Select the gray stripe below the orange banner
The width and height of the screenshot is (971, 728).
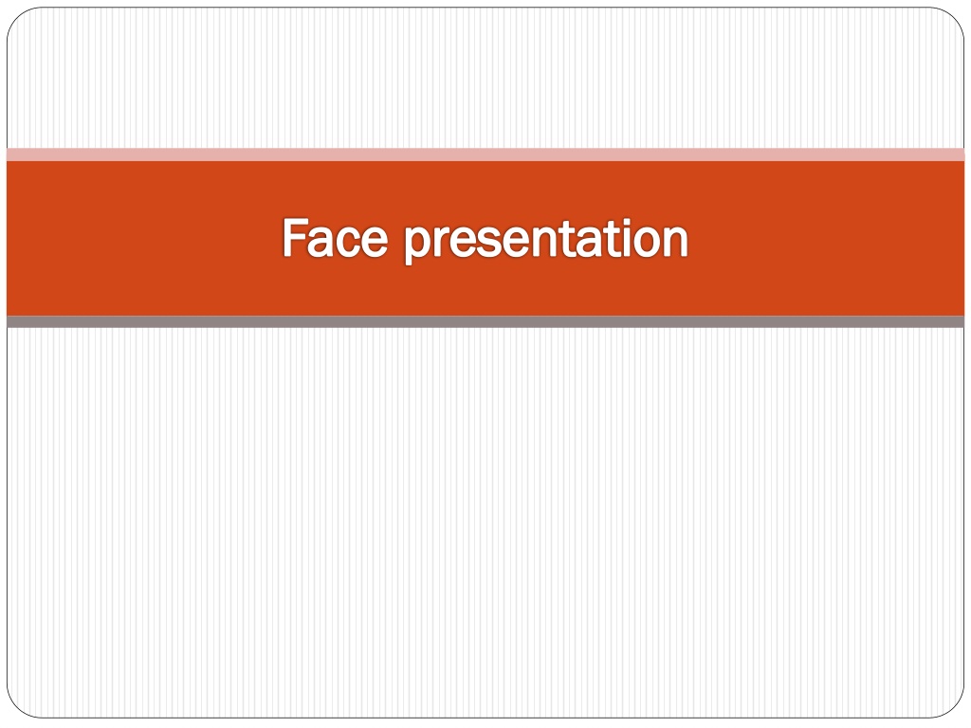[x=485, y=322]
